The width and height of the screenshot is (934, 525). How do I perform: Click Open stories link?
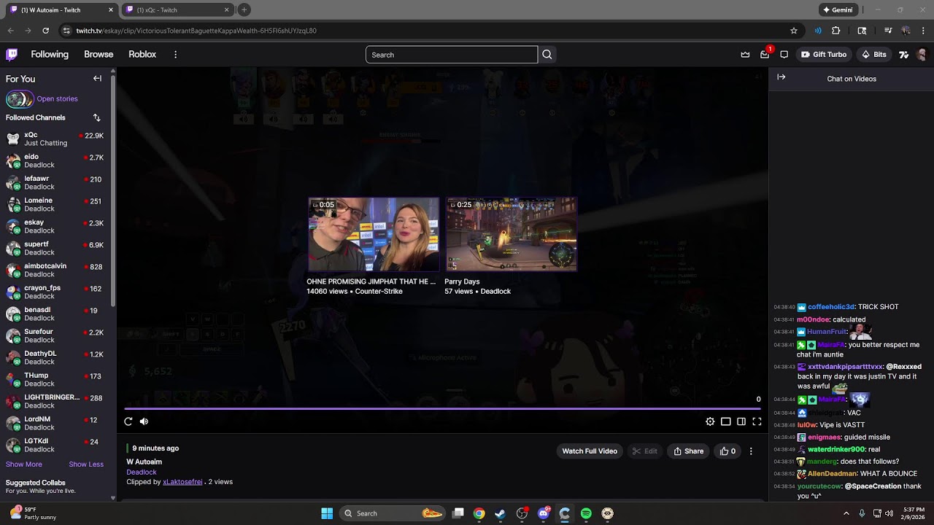point(57,99)
